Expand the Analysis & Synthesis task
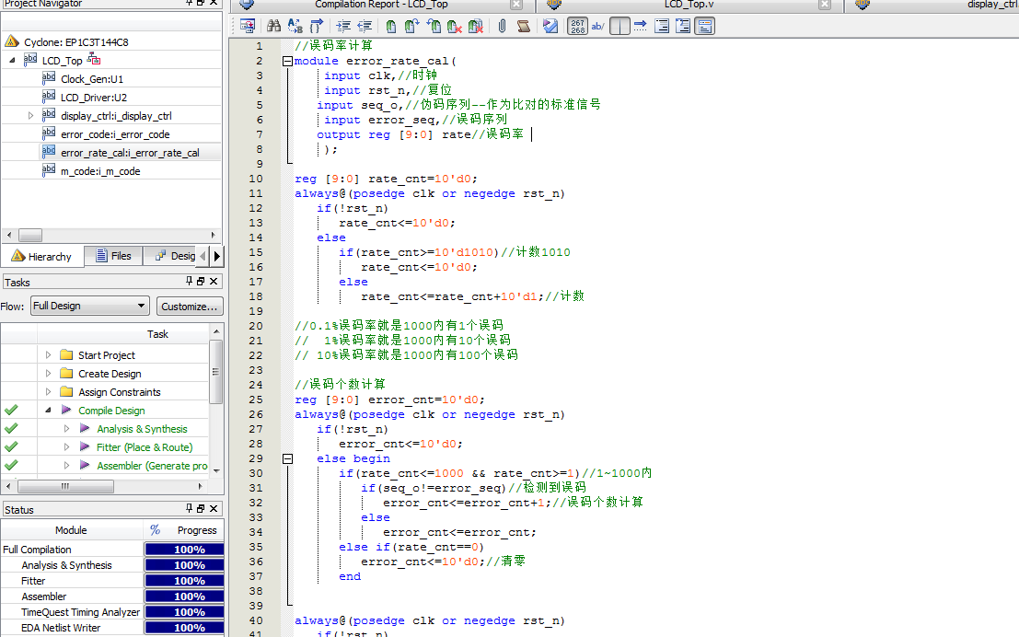This screenshot has height=637, width=1019. click(x=66, y=429)
